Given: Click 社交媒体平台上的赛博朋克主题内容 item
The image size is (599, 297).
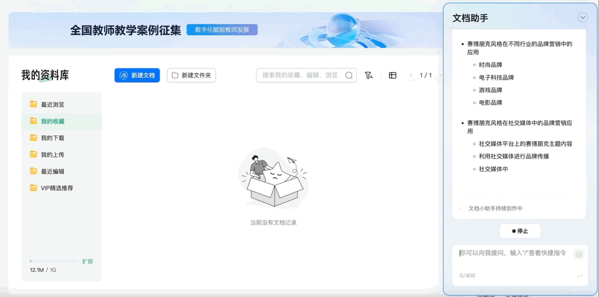Looking at the screenshot, I should pyautogui.click(x=525, y=144).
